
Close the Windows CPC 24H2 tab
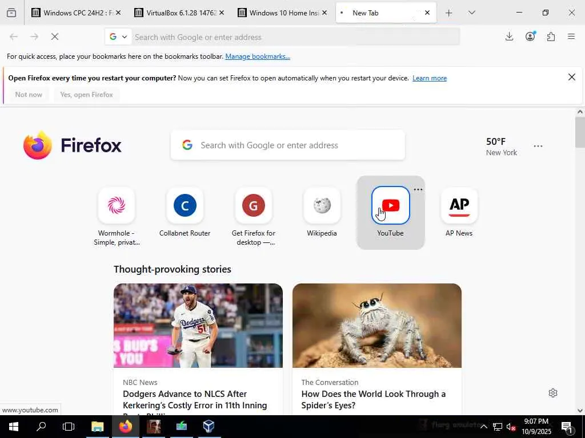(118, 13)
